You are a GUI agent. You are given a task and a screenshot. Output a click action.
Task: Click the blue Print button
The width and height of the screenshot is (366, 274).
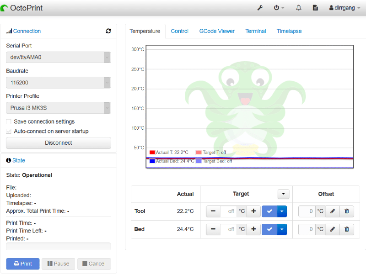point(23,264)
